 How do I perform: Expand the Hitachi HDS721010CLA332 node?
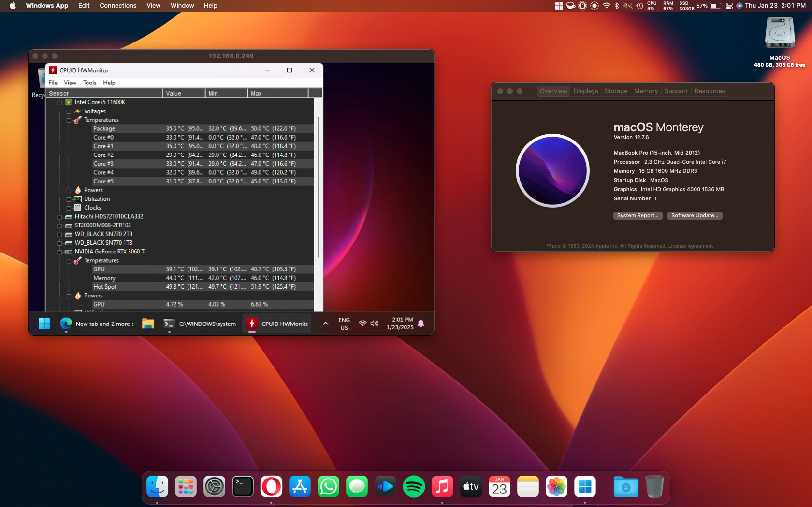tap(60, 217)
